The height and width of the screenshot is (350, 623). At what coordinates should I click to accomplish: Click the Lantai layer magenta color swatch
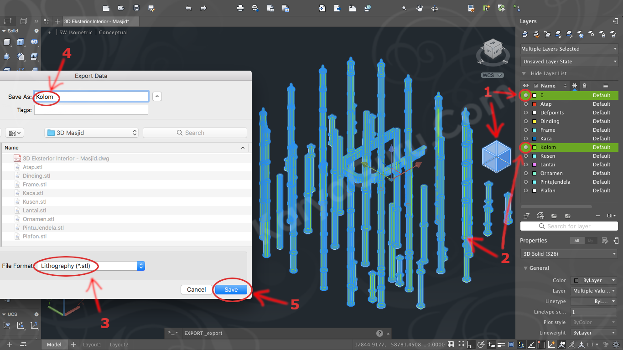click(535, 165)
